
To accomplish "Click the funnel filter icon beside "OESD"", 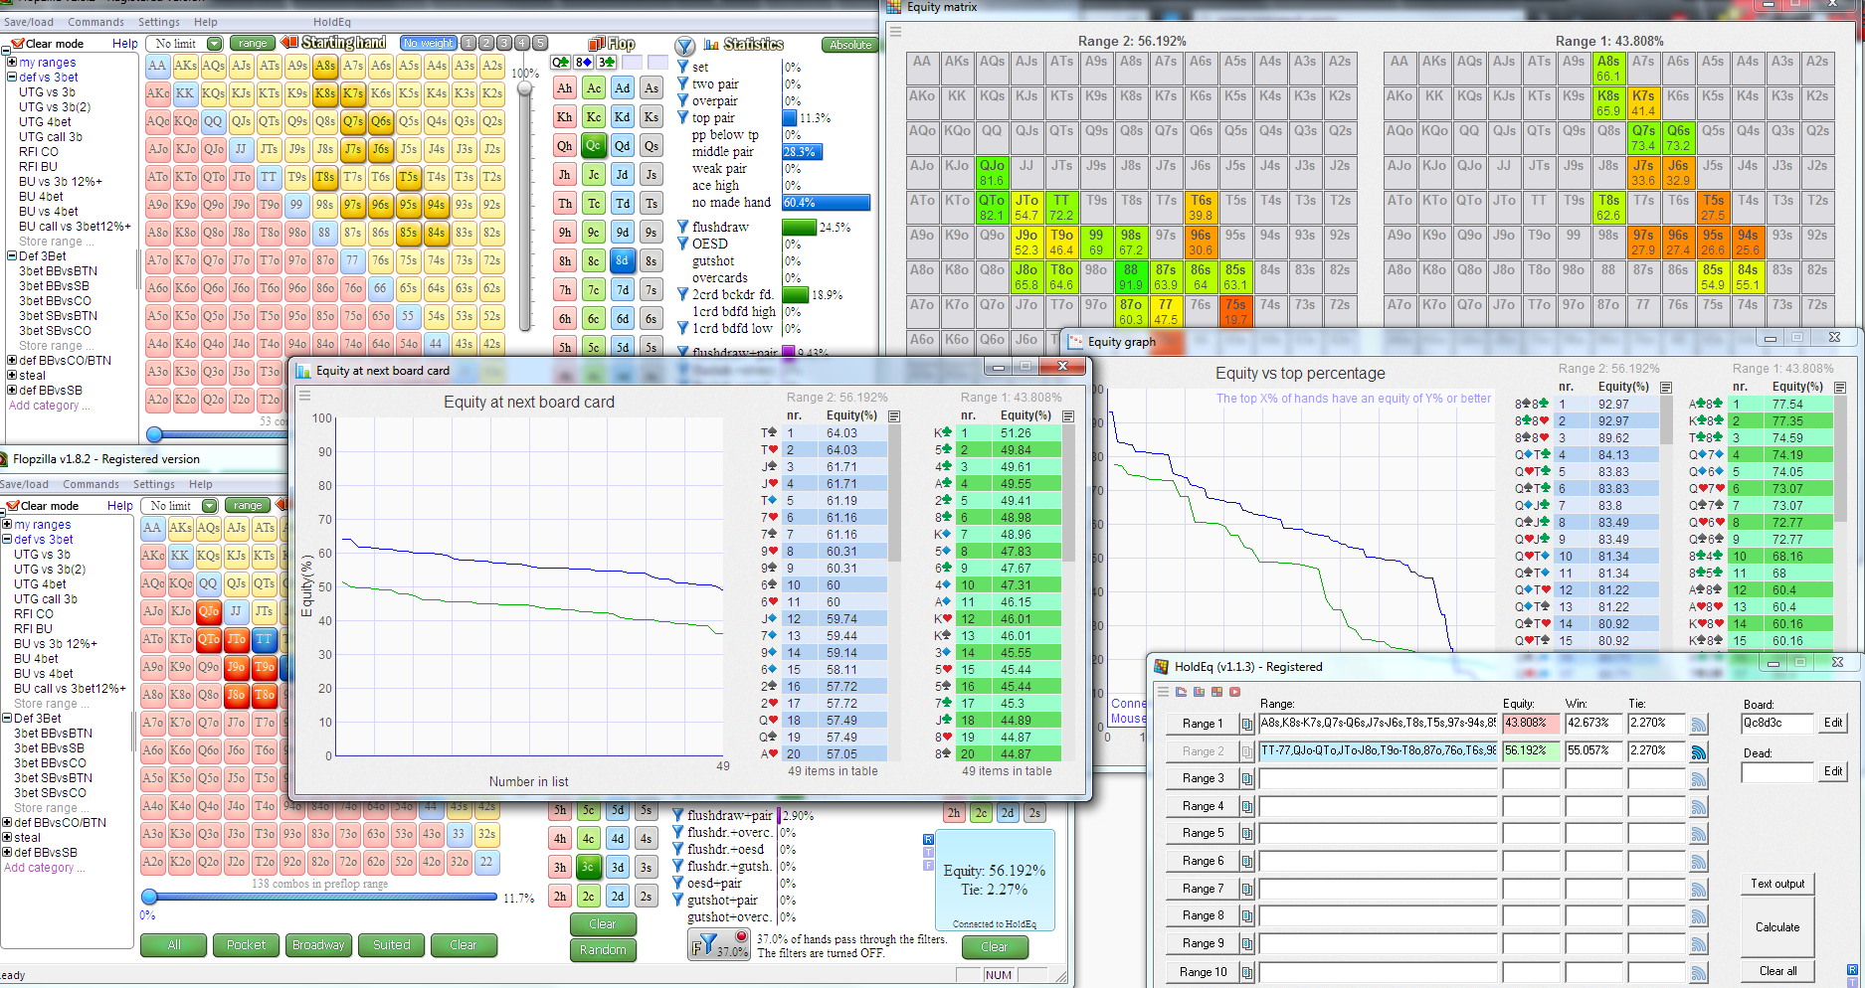I will point(683,244).
